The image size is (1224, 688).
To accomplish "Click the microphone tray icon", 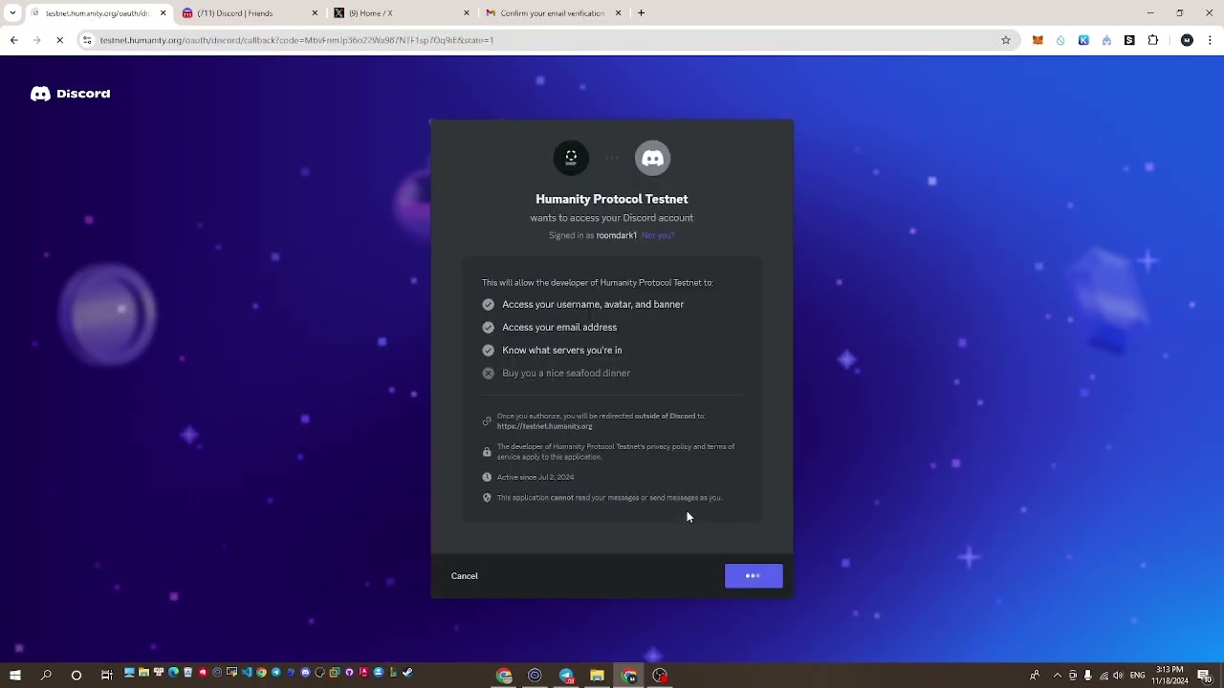I will 1087,676.
